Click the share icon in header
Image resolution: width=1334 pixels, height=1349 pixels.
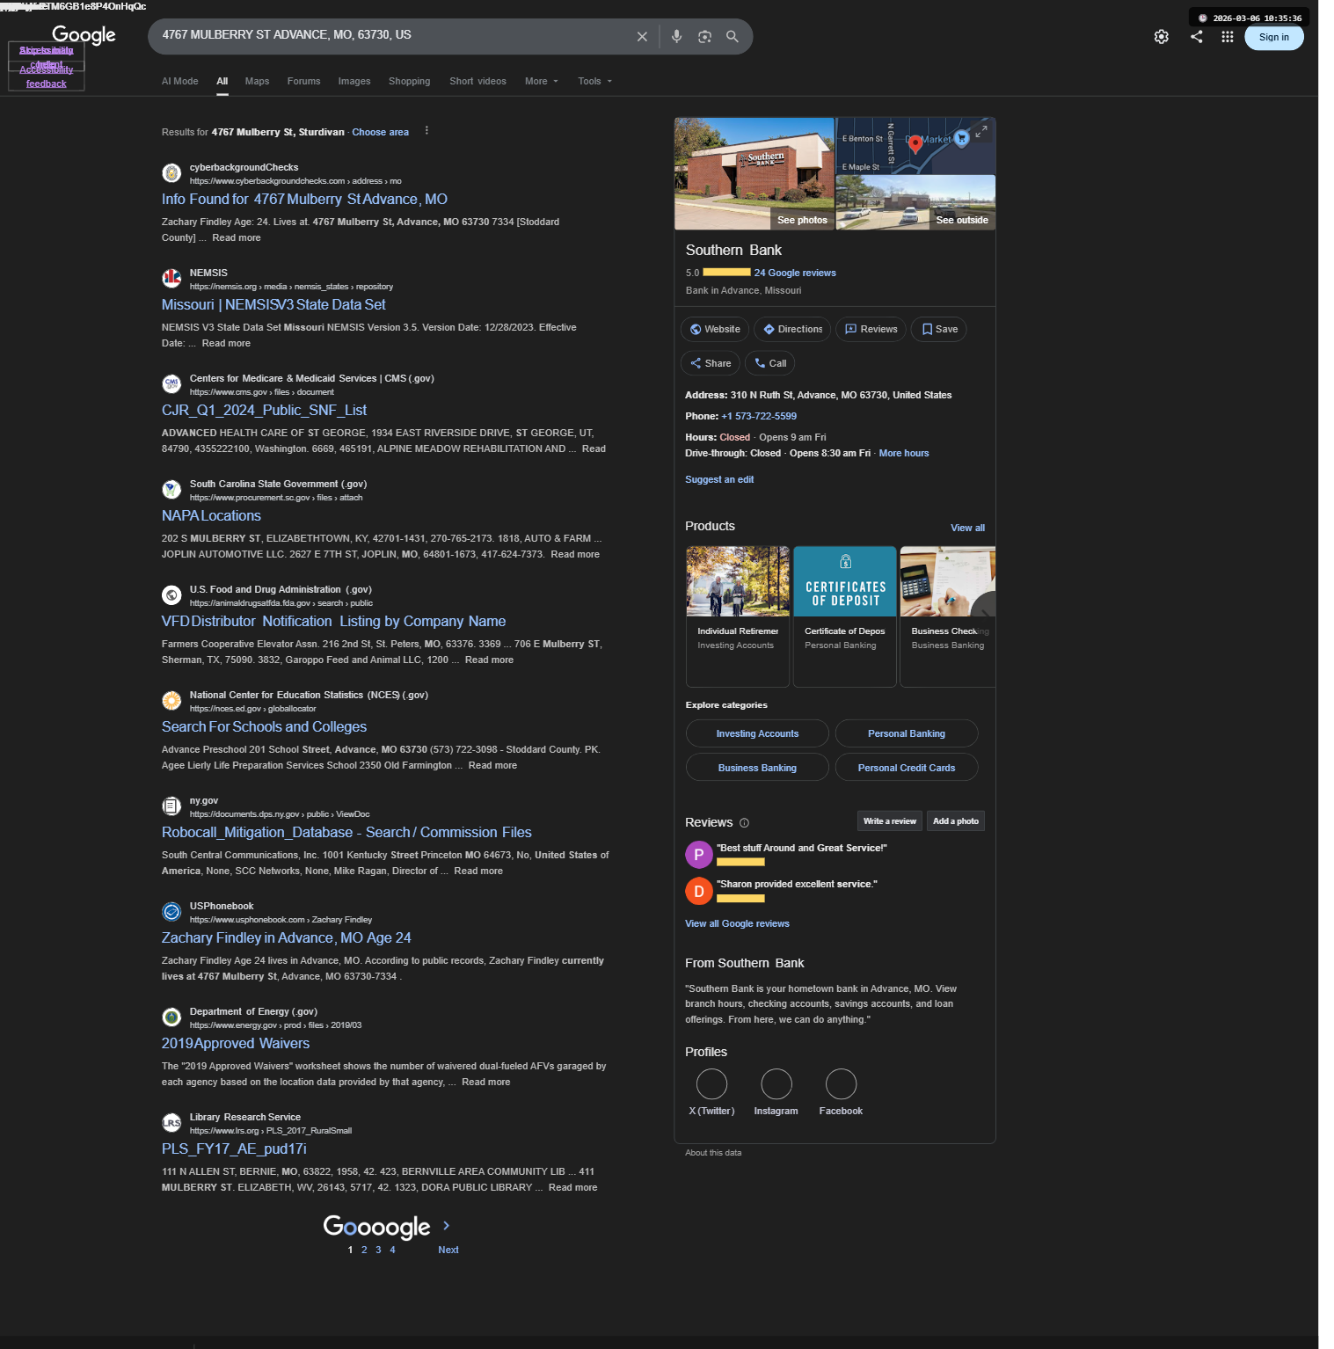[1197, 37]
